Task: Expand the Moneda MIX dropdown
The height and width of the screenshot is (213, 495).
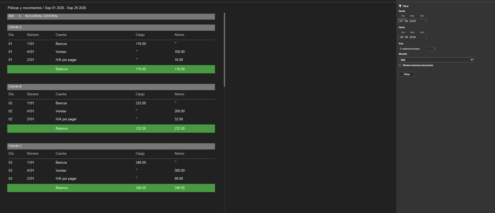Action: point(436,60)
